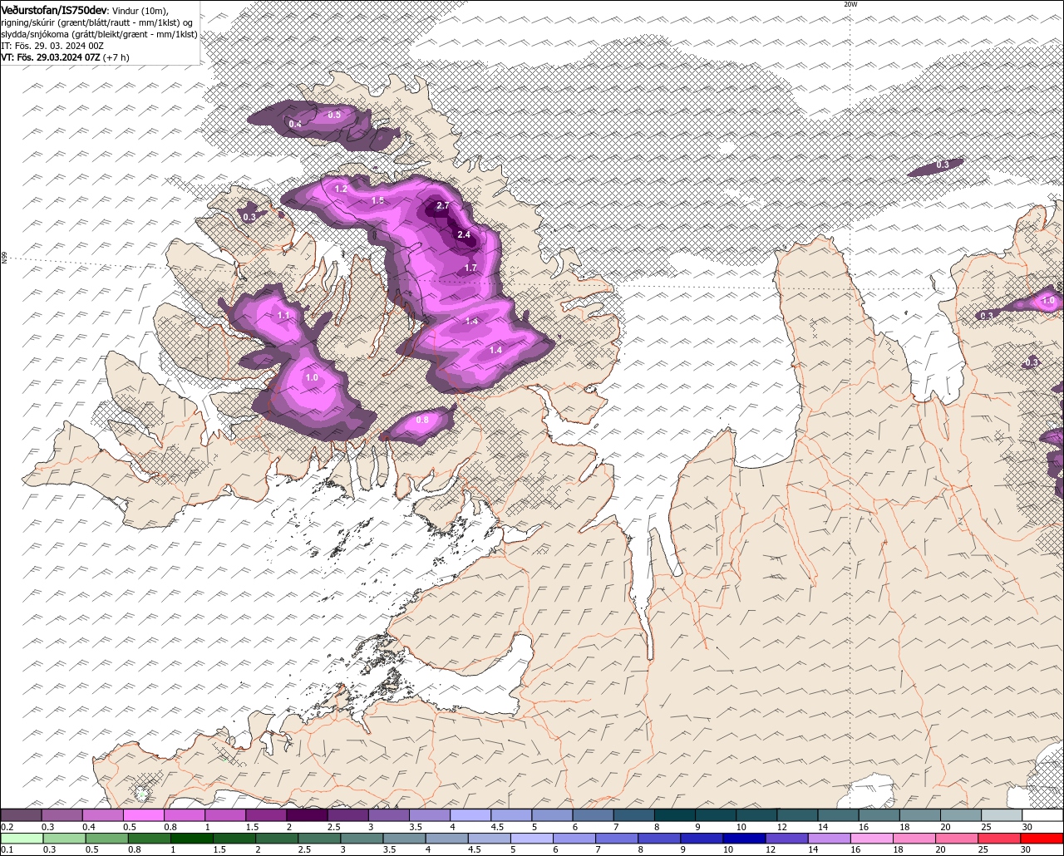Pick red rain legend swatch starting at 30
The width and height of the screenshot is (1064, 856).
point(1042,839)
